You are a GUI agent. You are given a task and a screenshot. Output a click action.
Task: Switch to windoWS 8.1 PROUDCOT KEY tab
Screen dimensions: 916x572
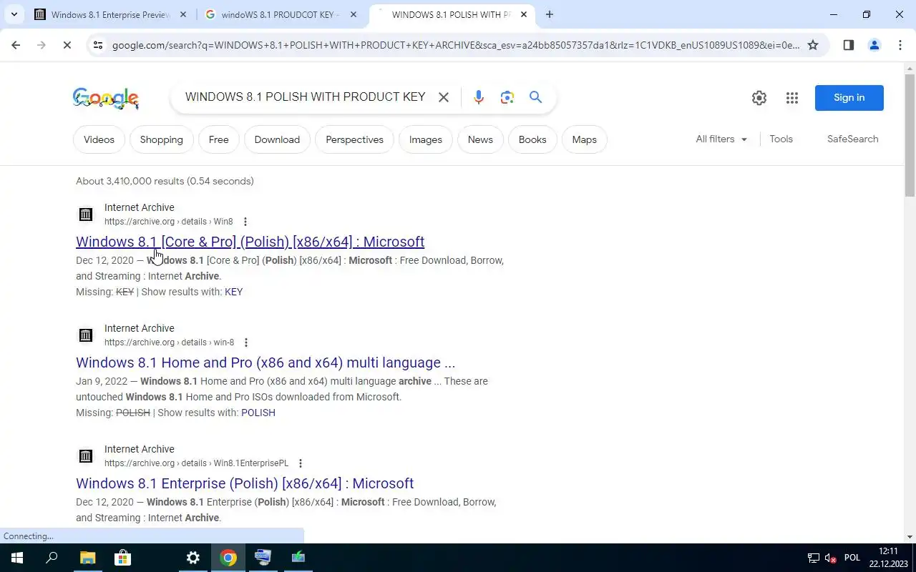[281, 14]
